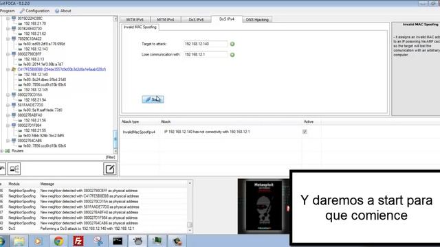Click computer icon of 08002764CAB6

tap(14, 141)
